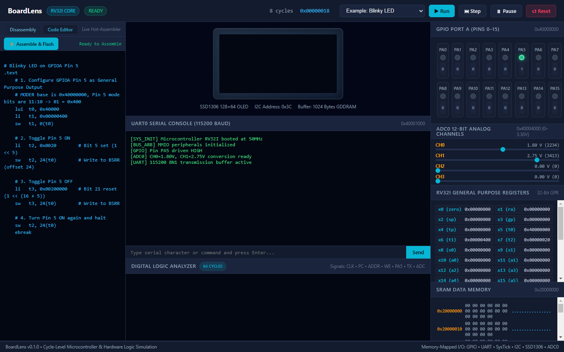Focus the serial command input field

coord(266,252)
